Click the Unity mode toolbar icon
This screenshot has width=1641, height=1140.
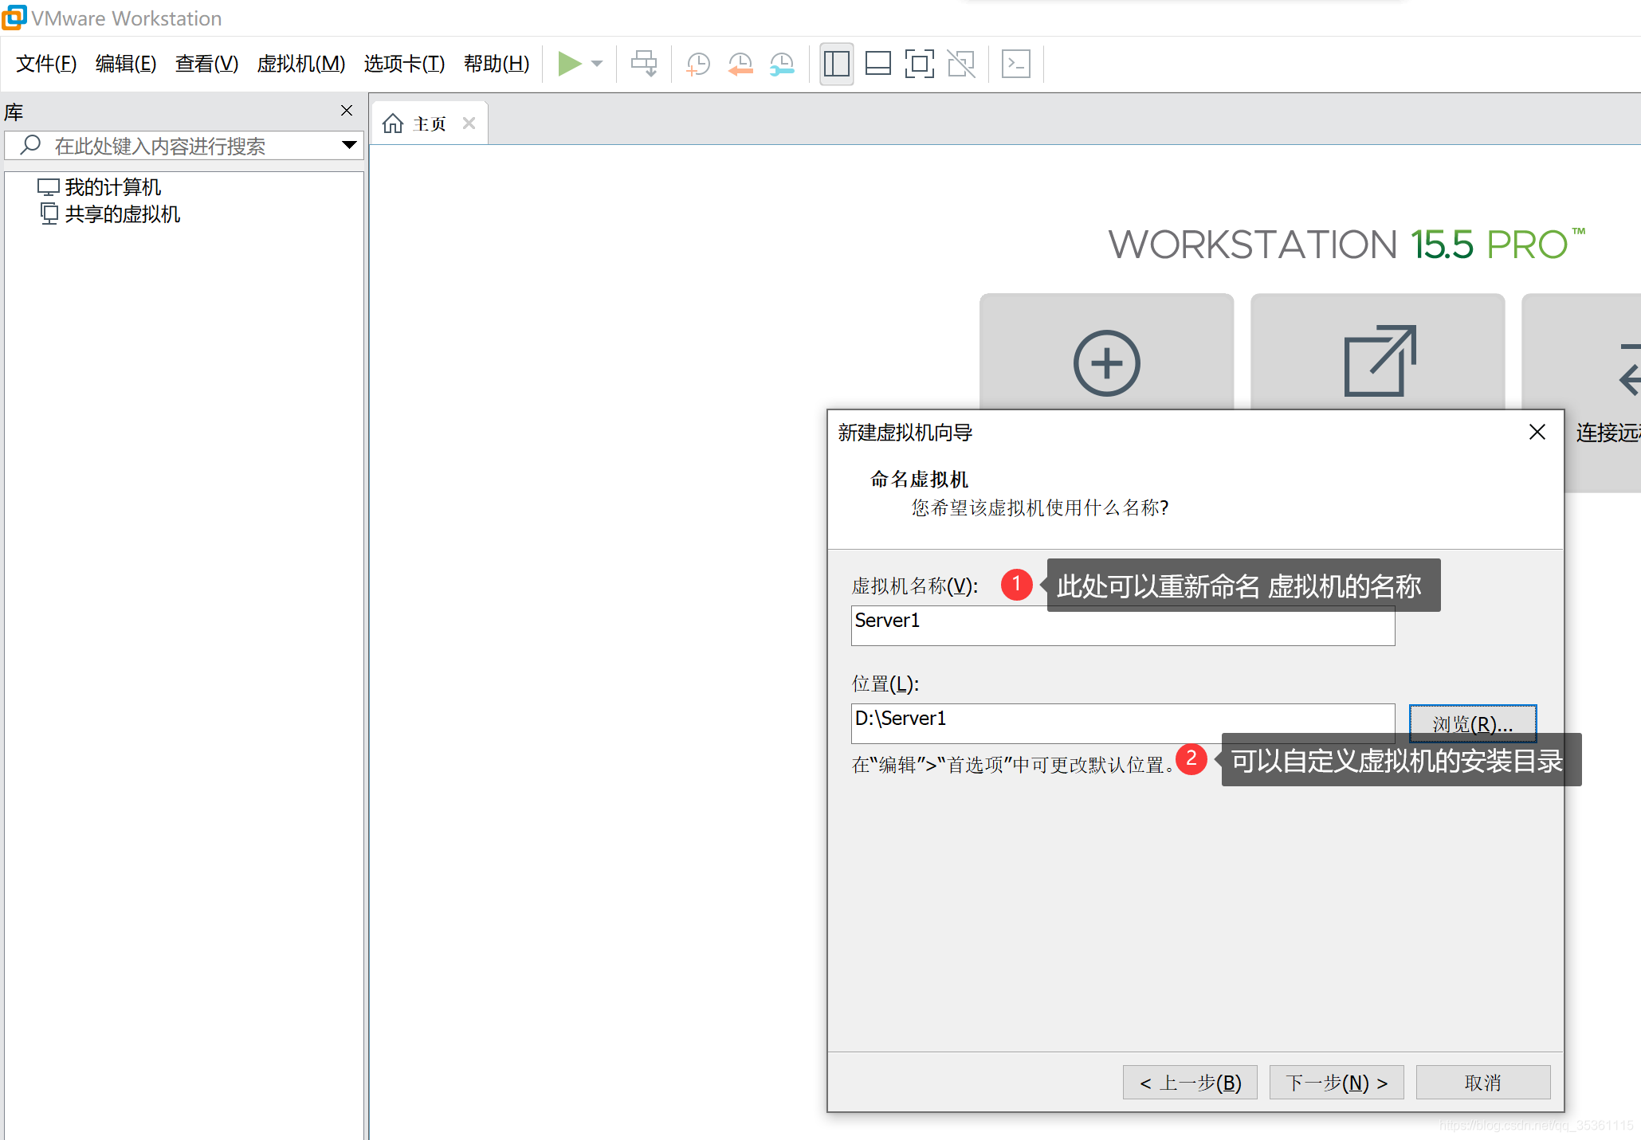[x=961, y=64]
